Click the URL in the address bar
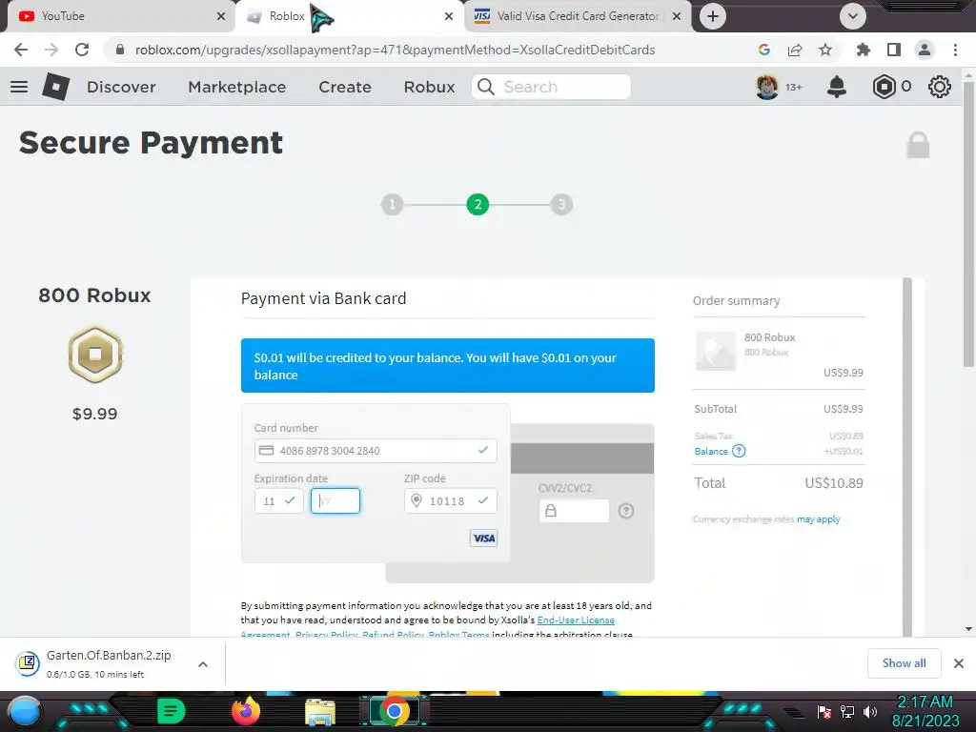This screenshot has width=976, height=732. coord(395,50)
